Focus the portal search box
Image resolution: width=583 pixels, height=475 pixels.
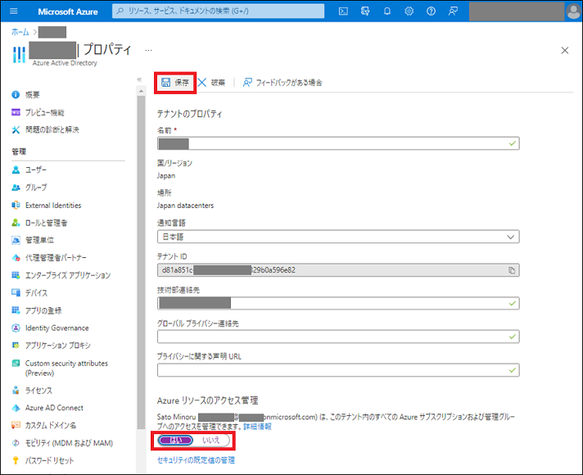click(219, 11)
